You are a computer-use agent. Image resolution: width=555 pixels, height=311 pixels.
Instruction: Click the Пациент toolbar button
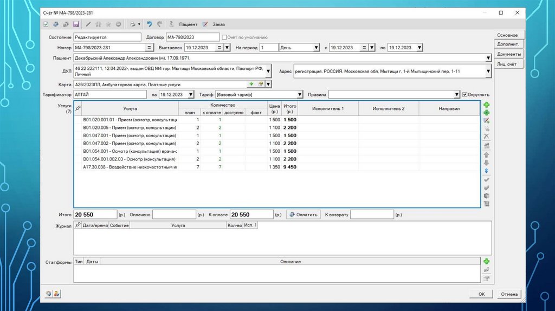[183, 24]
